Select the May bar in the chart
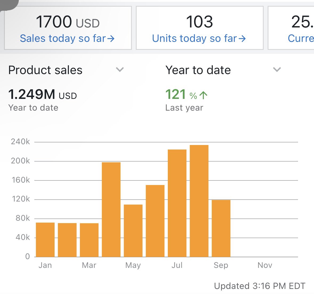 [133, 231]
